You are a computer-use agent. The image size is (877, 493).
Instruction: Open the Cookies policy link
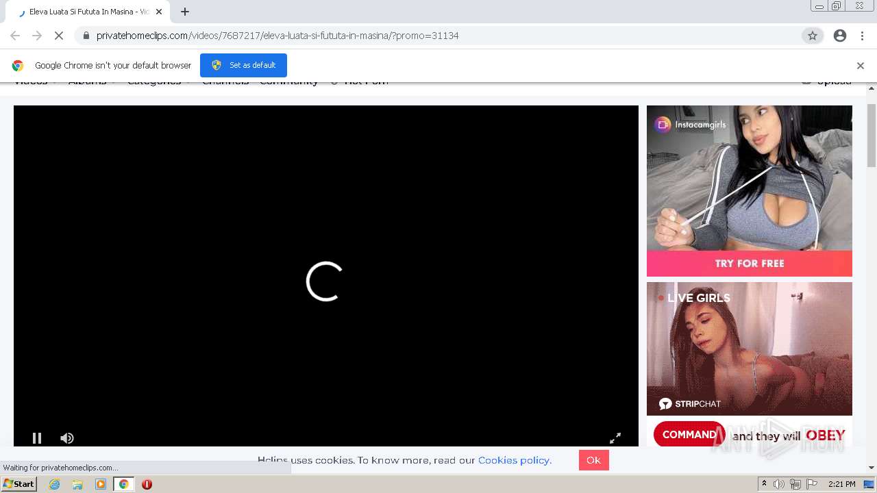click(x=515, y=460)
